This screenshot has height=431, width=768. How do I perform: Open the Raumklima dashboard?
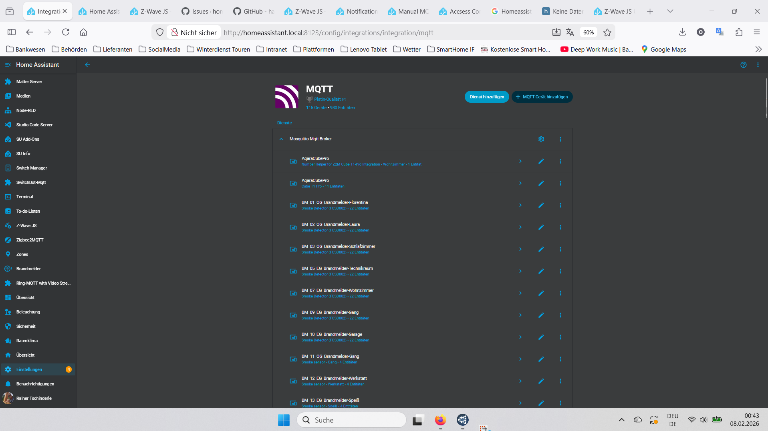[x=38, y=341]
